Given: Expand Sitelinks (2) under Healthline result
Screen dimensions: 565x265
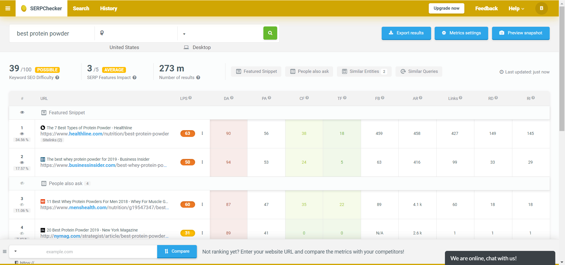Looking at the screenshot, I should pos(52,140).
